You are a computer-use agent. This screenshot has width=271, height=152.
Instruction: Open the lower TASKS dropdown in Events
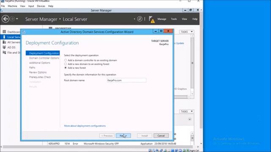pyautogui.click(x=186, y=111)
